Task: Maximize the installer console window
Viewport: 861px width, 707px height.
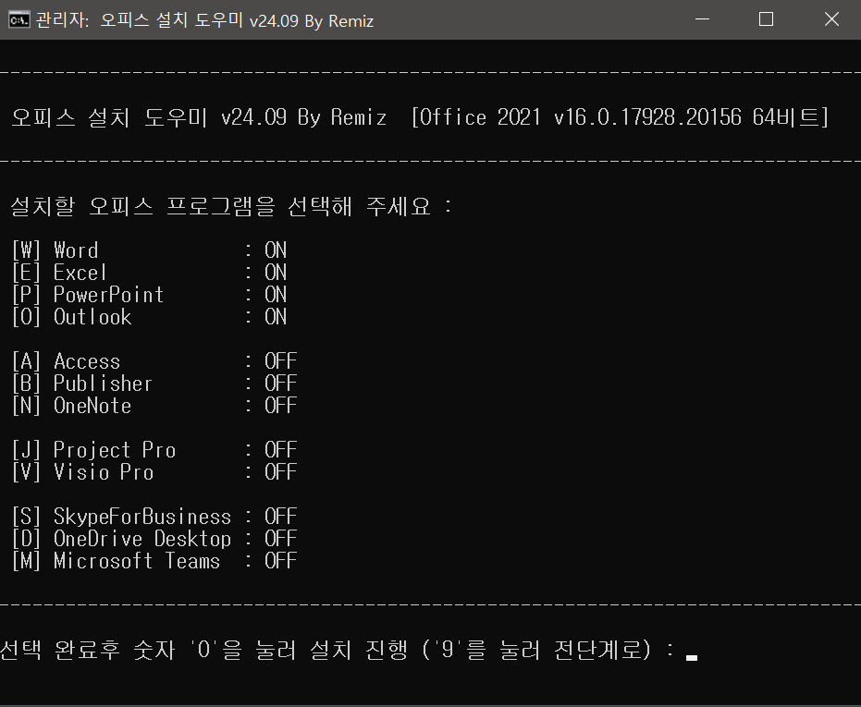Action: 766,19
